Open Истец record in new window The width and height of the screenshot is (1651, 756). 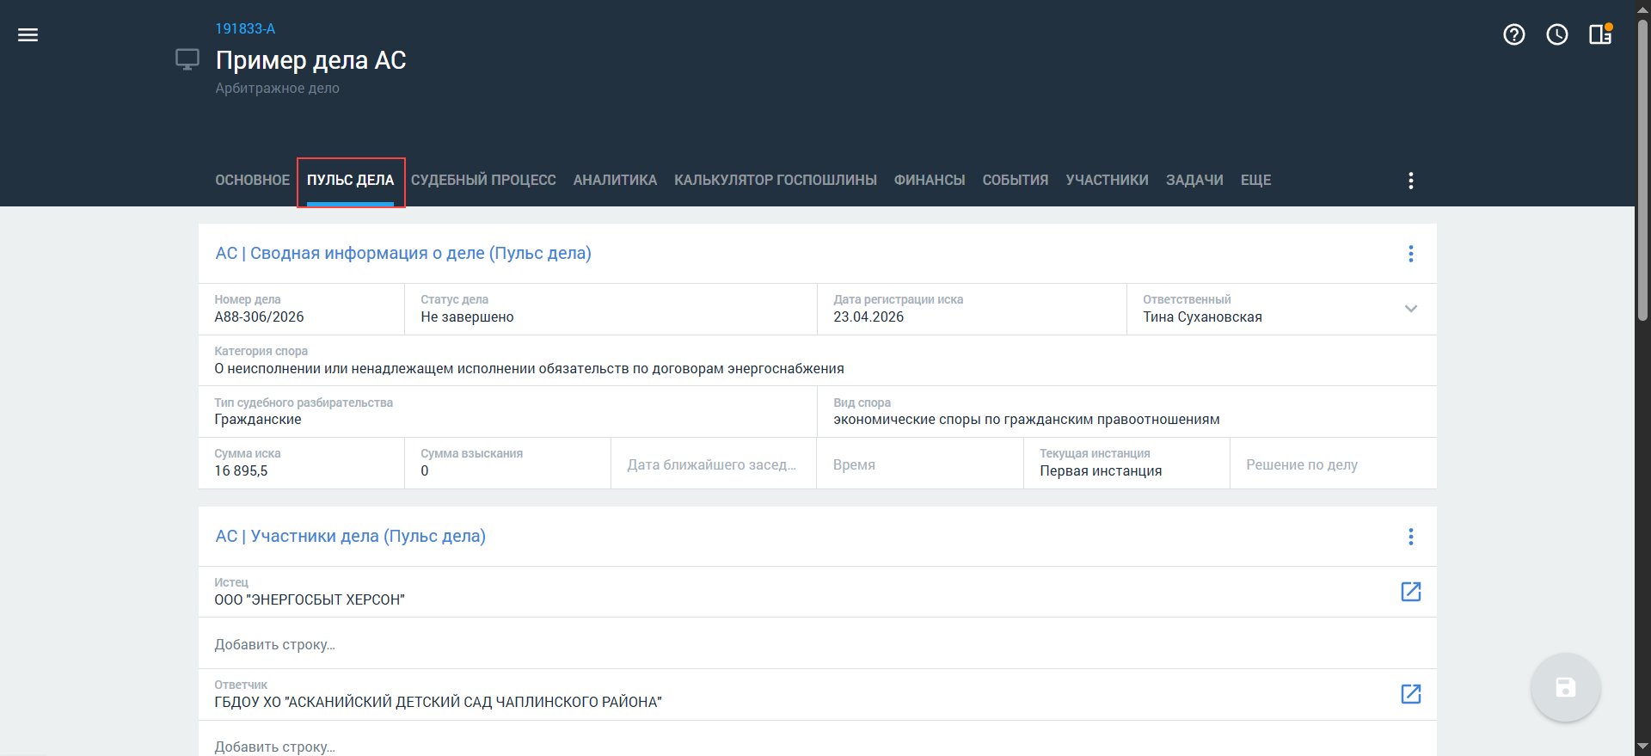point(1410,592)
